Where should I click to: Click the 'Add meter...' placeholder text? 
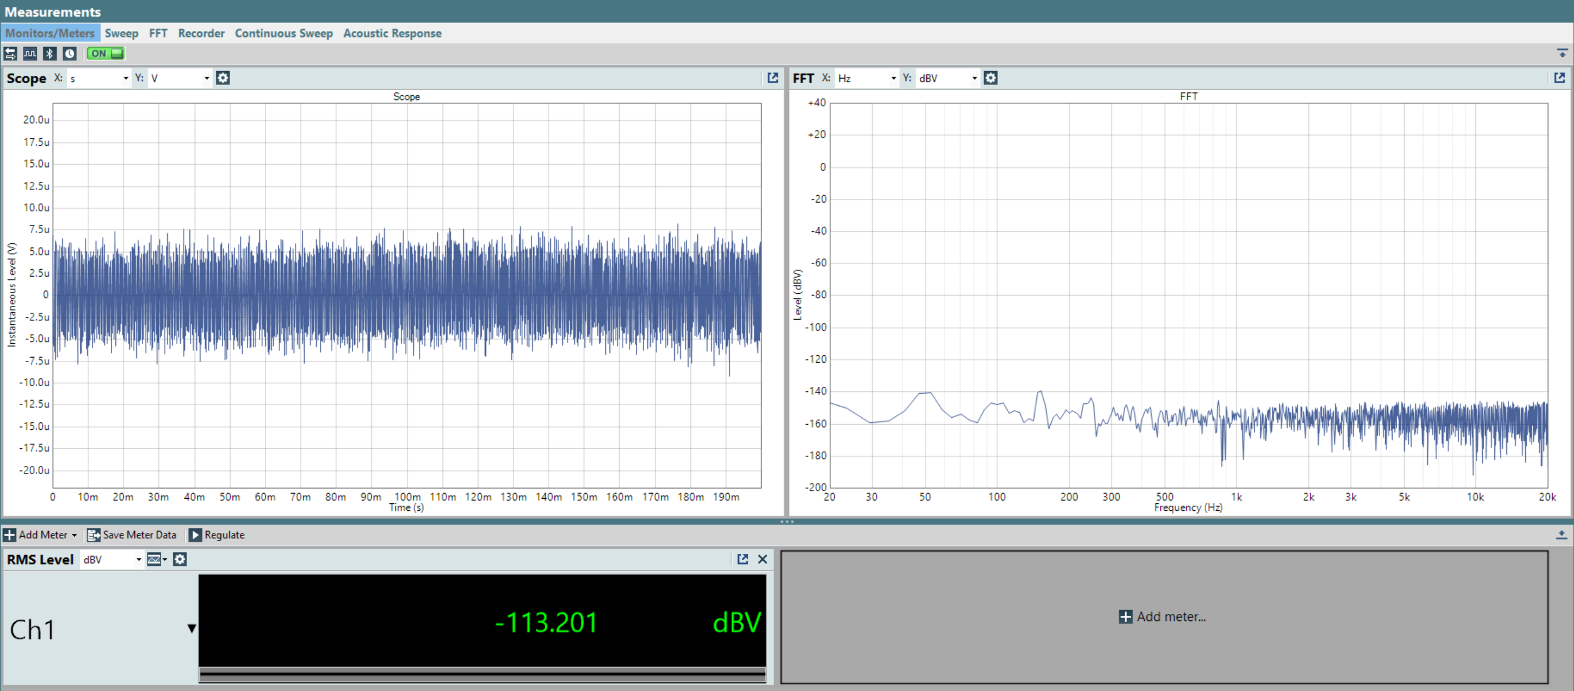[1171, 616]
